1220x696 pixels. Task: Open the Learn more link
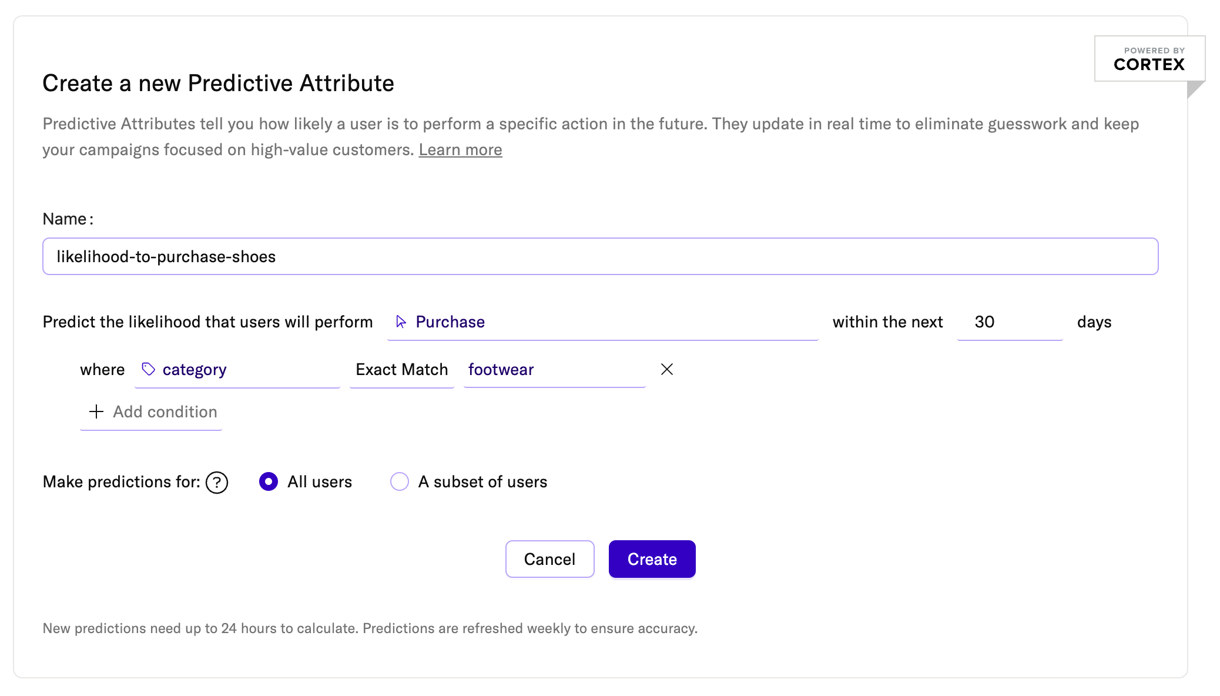(460, 150)
